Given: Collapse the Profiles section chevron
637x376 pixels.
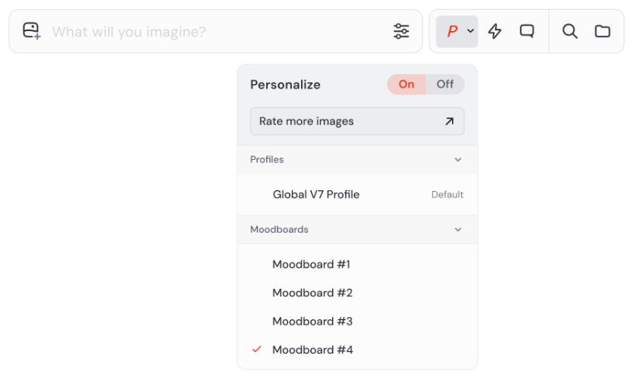Looking at the screenshot, I should point(457,160).
